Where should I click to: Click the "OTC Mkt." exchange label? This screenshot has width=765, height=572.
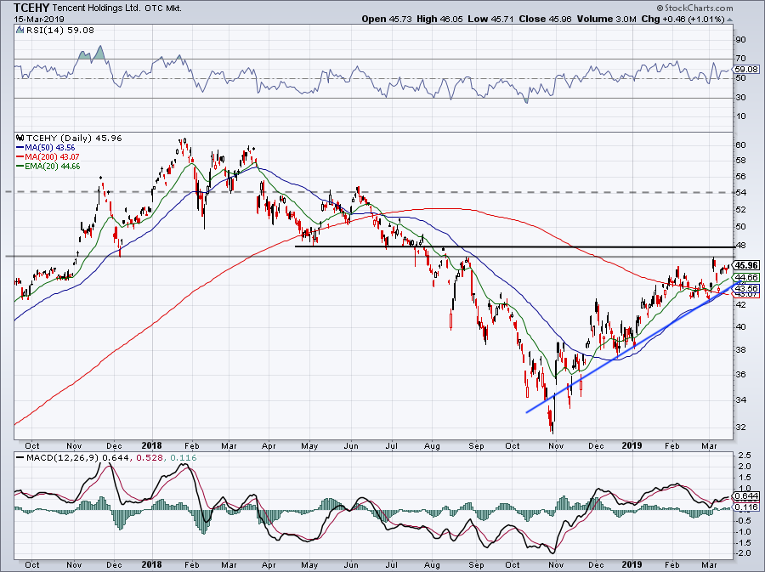point(163,8)
